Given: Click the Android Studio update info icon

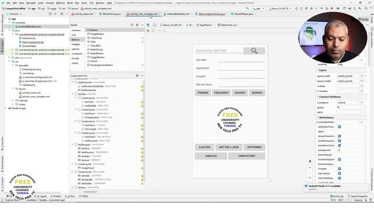Looking at the screenshot, I should tap(306, 186).
